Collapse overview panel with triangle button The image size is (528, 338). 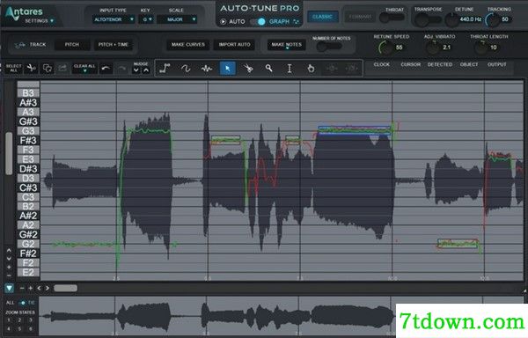(9, 288)
